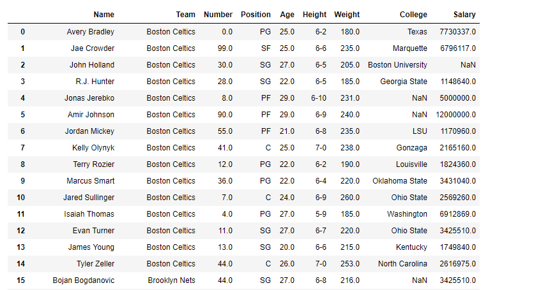
Task: Click the Oklahoma State college cell
Action: point(400,180)
